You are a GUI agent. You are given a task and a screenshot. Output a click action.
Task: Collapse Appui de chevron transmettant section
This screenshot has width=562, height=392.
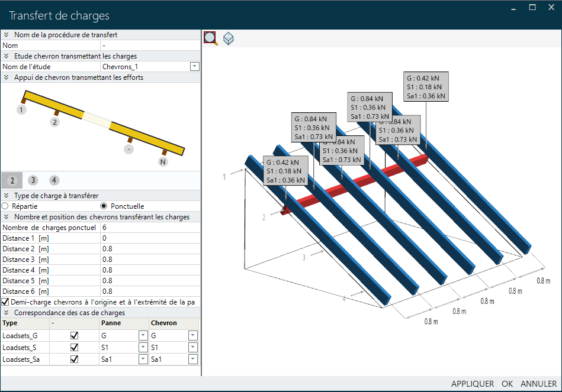click(6, 77)
